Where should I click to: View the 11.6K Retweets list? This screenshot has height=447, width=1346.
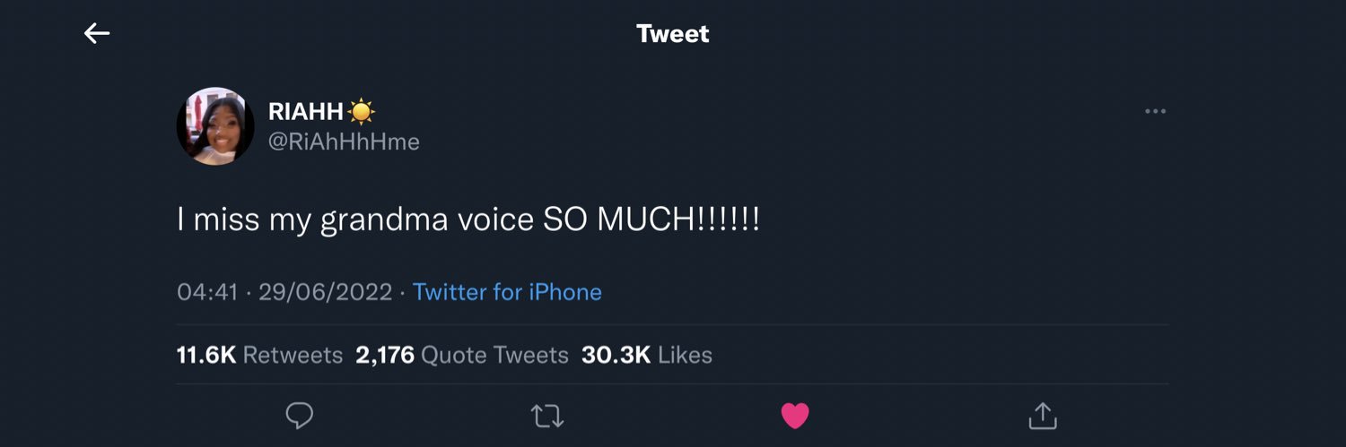click(x=259, y=355)
